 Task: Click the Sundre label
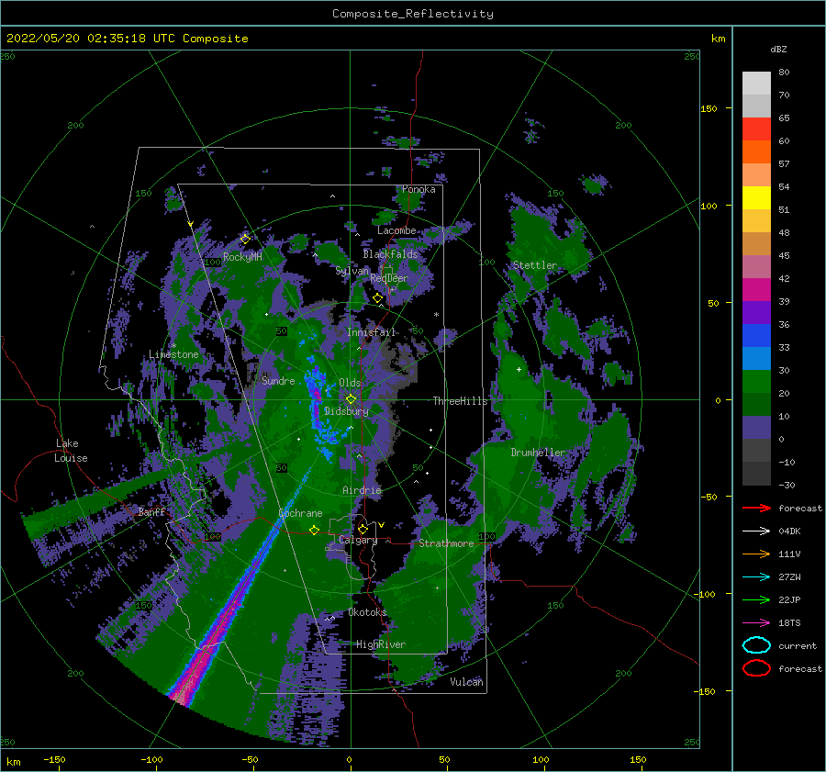point(278,380)
